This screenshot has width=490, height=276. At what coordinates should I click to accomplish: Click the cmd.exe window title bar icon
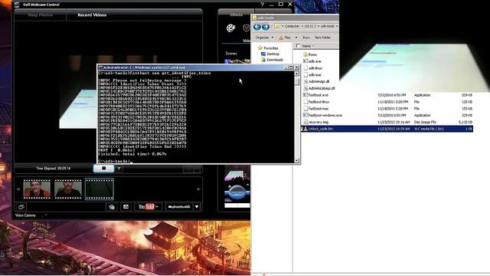pyautogui.click(x=100, y=67)
